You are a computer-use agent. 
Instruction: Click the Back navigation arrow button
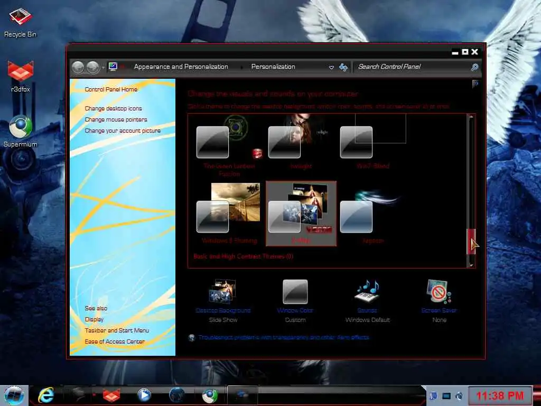78,67
